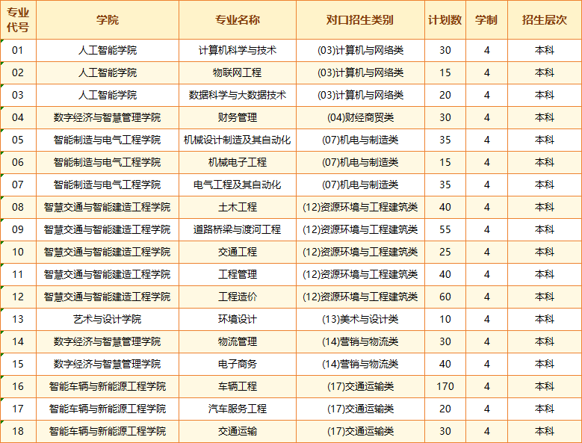Click the major code 18 cell
This screenshot has height=443, width=582.
click(x=18, y=431)
